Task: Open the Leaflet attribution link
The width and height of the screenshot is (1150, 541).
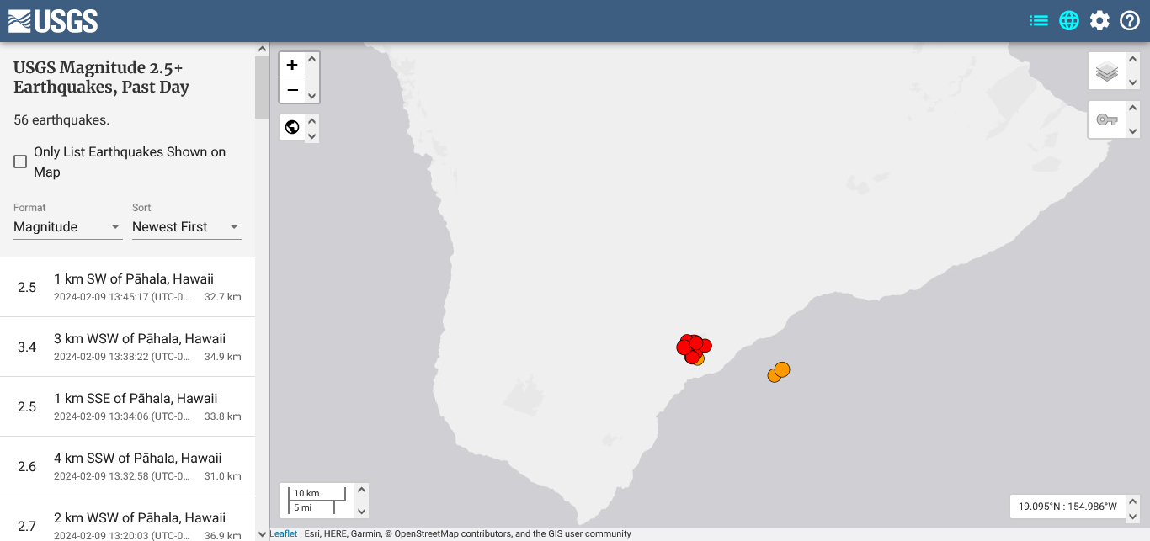Action: point(284,533)
